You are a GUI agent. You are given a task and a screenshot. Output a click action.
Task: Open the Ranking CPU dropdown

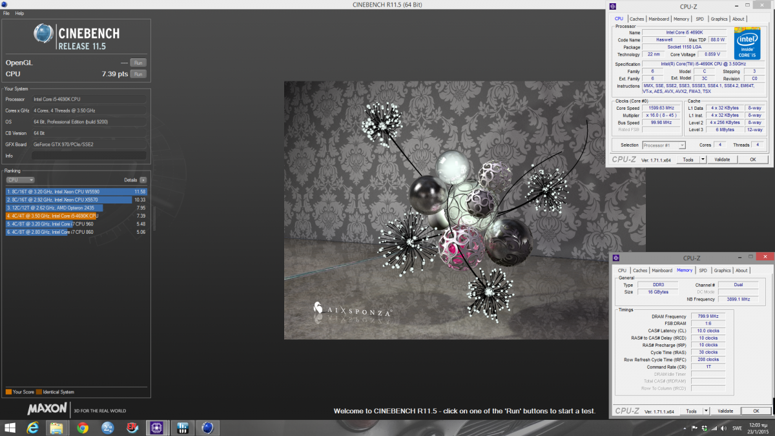(20, 180)
